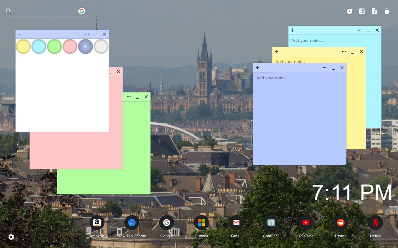Image resolution: width=398 pixels, height=248 pixels.
Task: Click the trash icon to delete notes
Action: tap(387, 11)
